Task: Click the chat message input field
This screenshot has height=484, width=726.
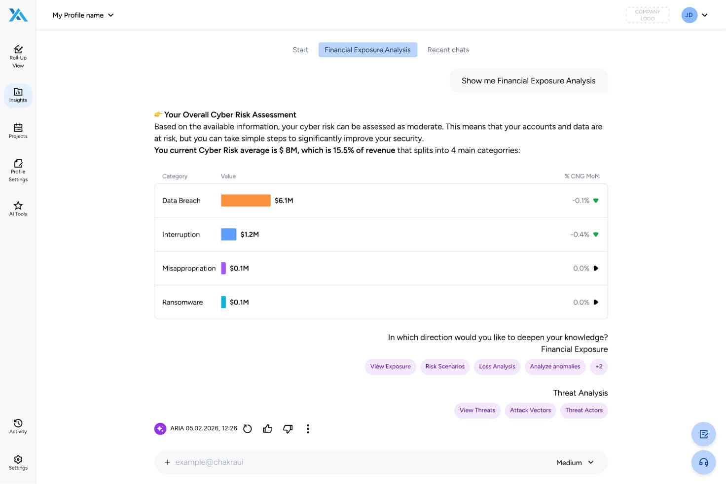Action: click(355, 462)
